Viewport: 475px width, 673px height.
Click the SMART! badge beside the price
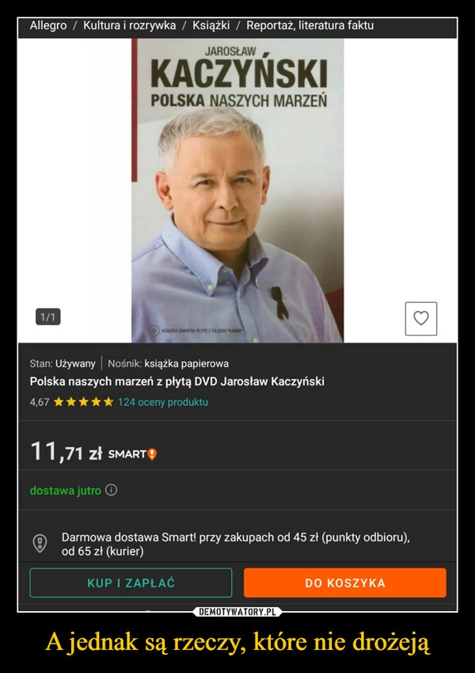(x=132, y=454)
